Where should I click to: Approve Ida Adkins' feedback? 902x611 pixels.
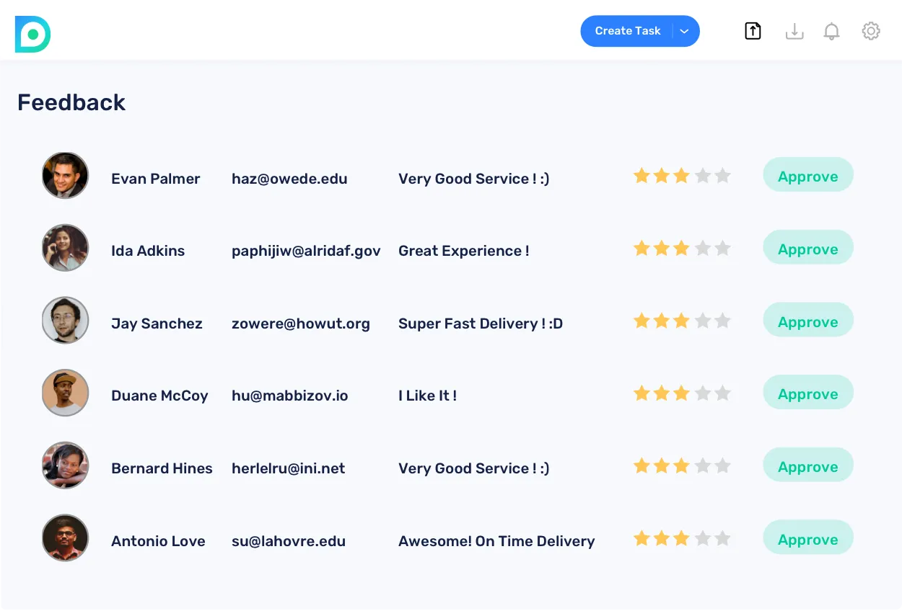pyautogui.click(x=807, y=249)
